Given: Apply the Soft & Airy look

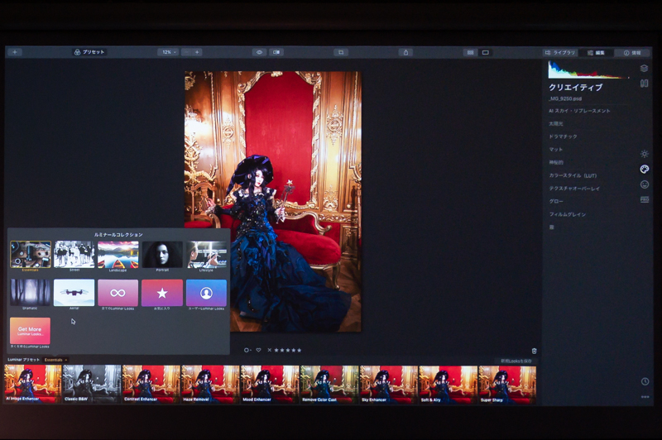Looking at the screenshot, I should click(448, 385).
